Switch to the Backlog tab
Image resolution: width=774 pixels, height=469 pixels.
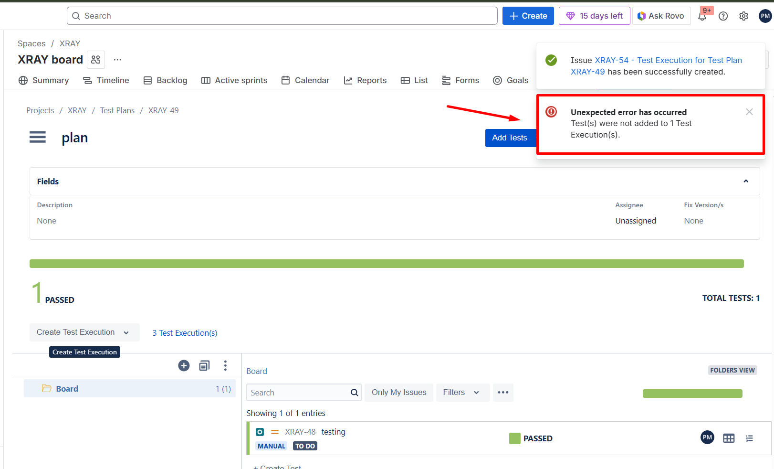coord(166,80)
